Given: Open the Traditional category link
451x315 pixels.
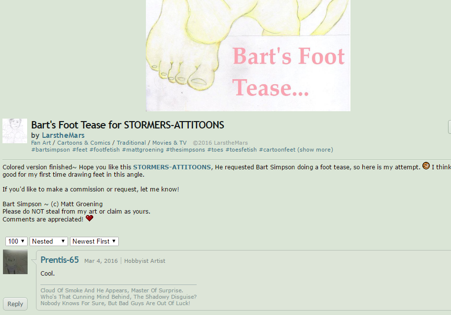Looking at the screenshot, I should 131,143.
